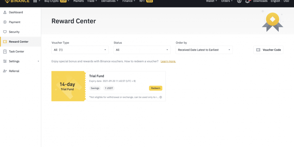Open the Order by Received Date dropdown
294x147 pixels.
tap(204, 50)
